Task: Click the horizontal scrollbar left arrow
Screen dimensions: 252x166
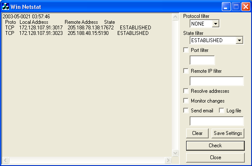Action: point(6,160)
